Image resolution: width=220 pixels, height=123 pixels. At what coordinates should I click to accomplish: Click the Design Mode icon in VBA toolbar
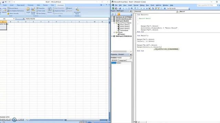pos(150,8)
